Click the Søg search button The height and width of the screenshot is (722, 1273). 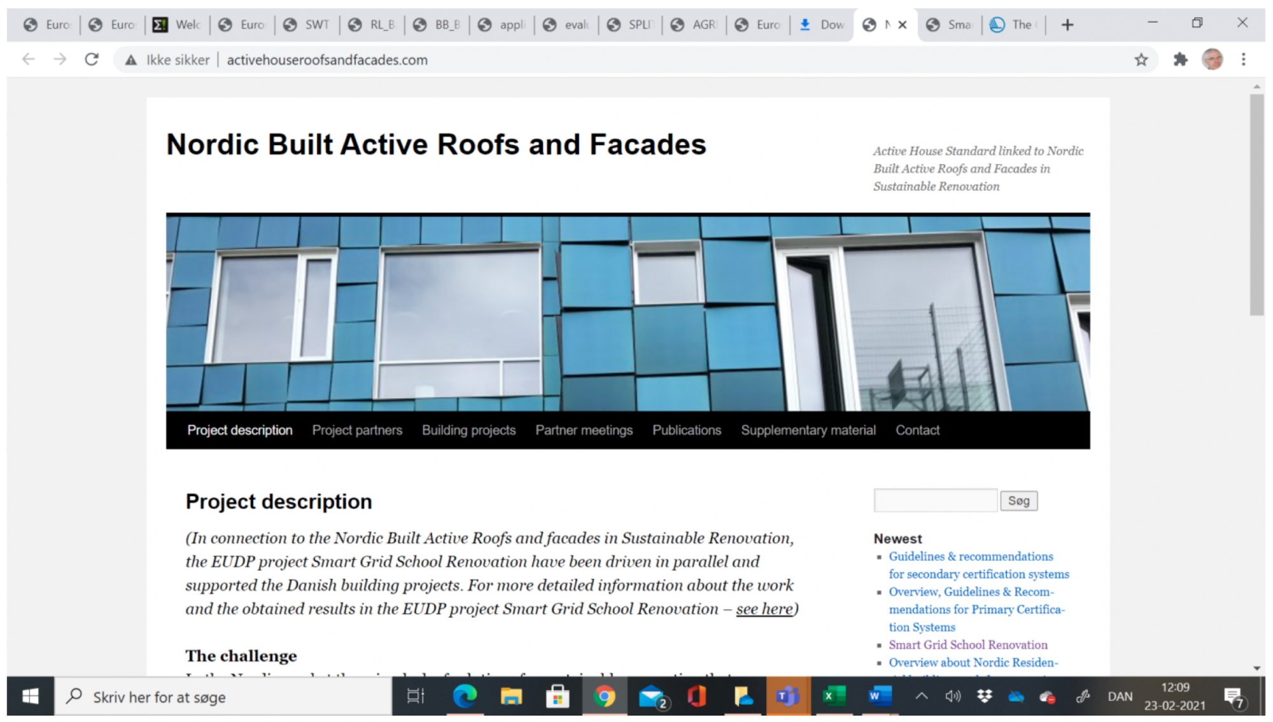1018,501
